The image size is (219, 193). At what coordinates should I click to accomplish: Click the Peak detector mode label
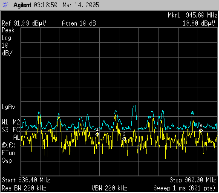8,30
